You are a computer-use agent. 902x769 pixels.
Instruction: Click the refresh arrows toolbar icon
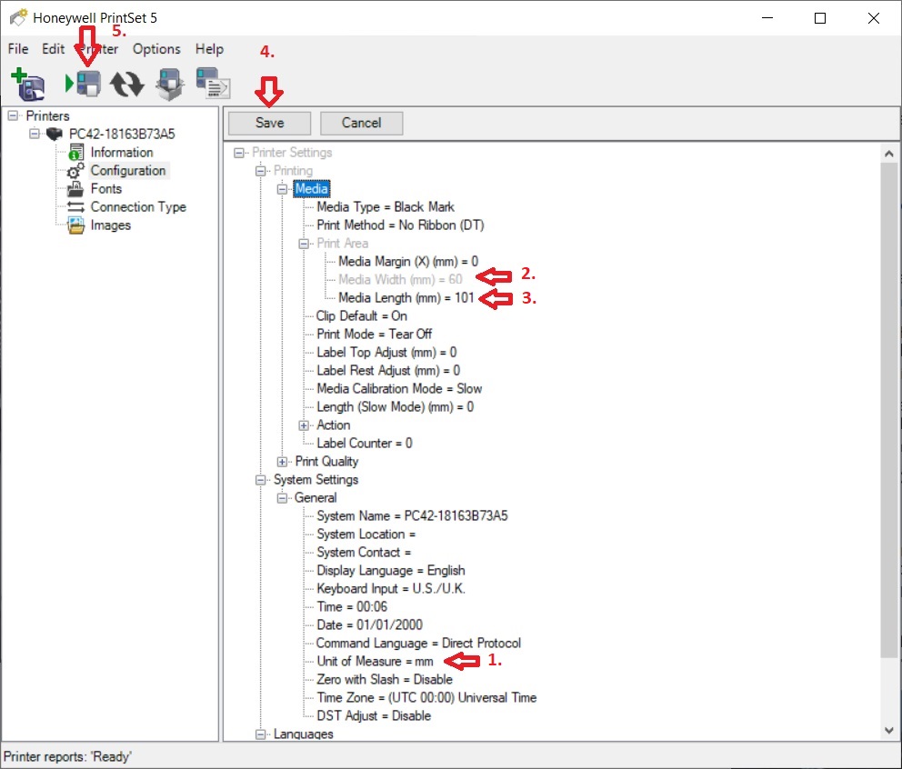pyautogui.click(x=127, y=84)
